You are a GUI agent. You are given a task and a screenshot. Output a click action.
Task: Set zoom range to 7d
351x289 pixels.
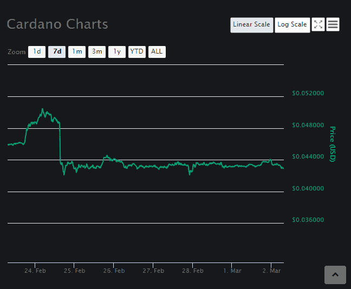pos(57,52)
